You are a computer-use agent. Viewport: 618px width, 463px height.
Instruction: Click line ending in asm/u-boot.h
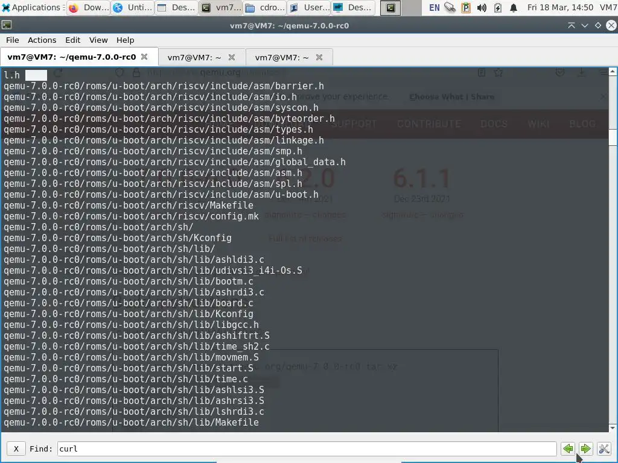[x=161, y=195]
